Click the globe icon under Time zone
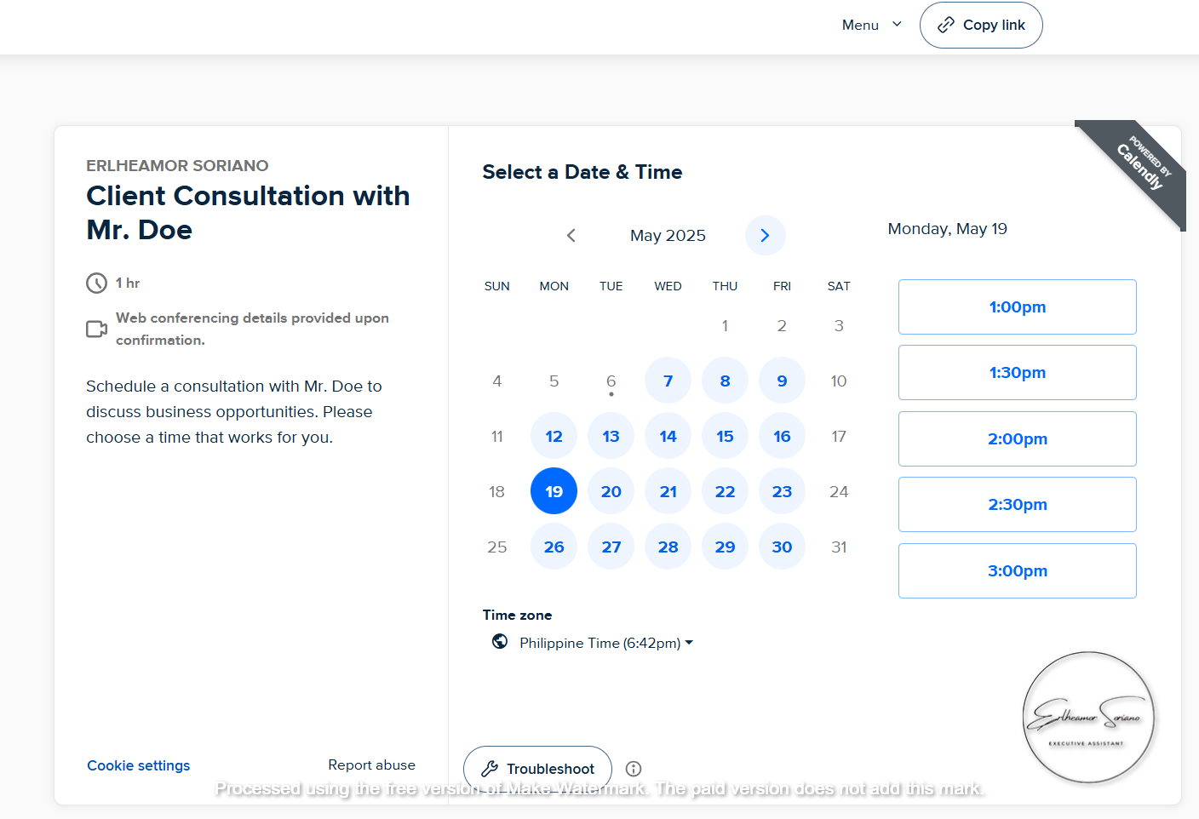 click(500, 642)
